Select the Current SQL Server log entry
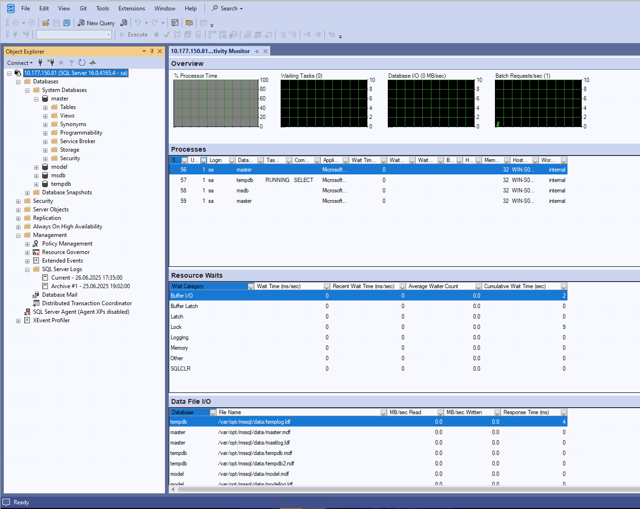Image resolution: width=640 pixels, height=509 pixels. 87,278
